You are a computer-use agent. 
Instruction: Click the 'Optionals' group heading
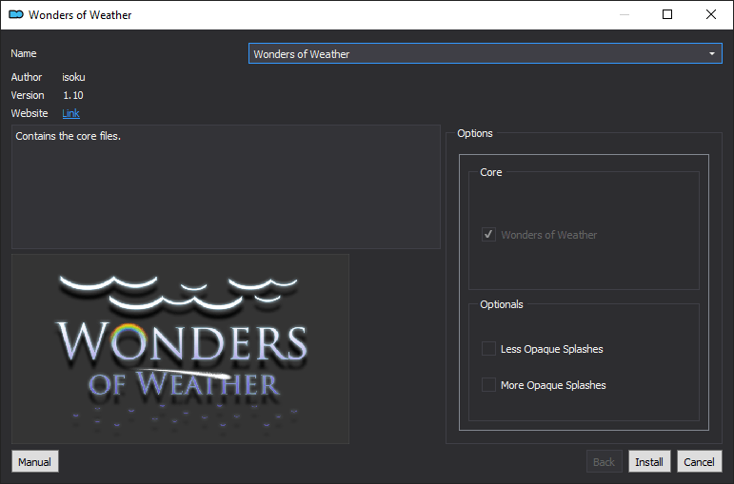pyautogui.click(x=502, y=304)
